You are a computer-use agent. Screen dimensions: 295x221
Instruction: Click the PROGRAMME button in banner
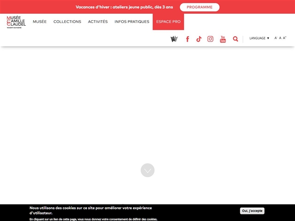200,7
